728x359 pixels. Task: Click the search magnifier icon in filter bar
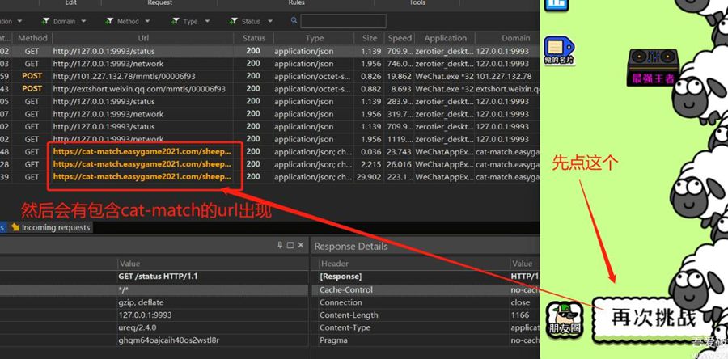tap(294, 21)
